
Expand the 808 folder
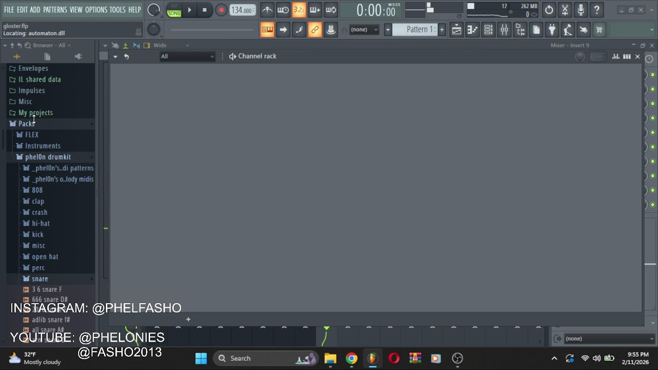coord(37,190)
